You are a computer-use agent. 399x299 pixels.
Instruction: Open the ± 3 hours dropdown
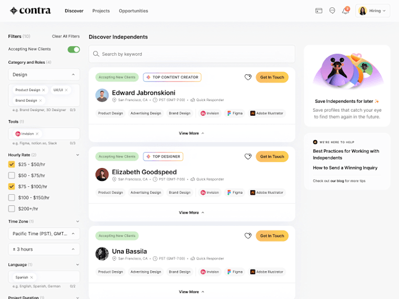[x=44, y=249]
